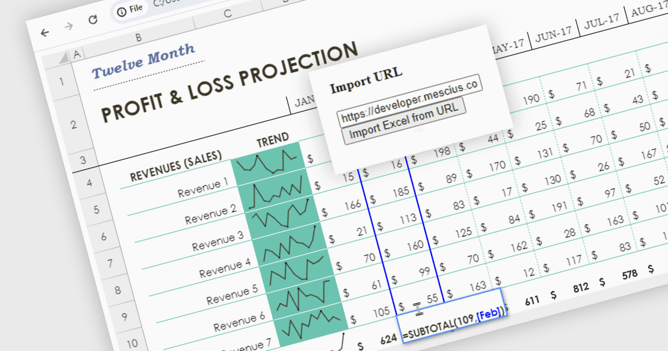Viewport: 668px width, 351px height.
Task: Click the cell with value 166
Action: pyautogui.click(x=352, y=206)
